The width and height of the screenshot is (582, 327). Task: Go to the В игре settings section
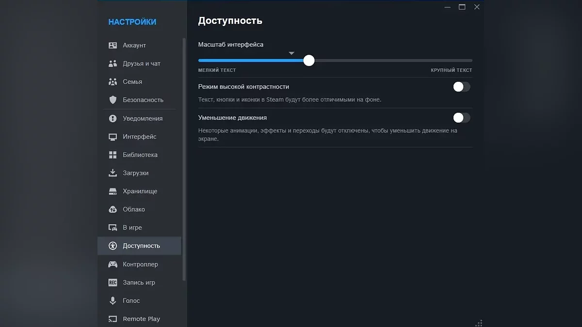132,228
